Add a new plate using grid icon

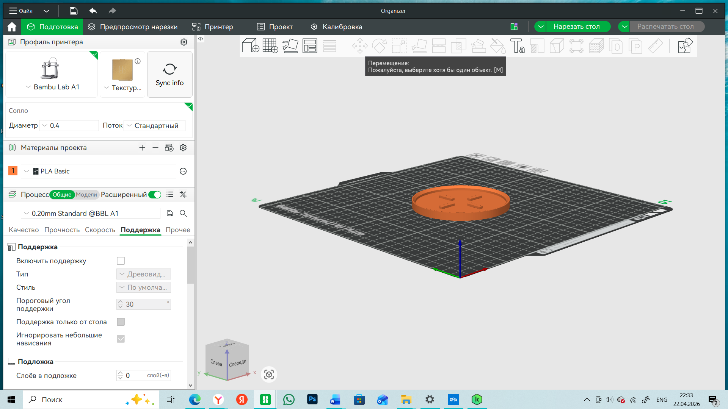pyautogui.click(x=270, y=46)
